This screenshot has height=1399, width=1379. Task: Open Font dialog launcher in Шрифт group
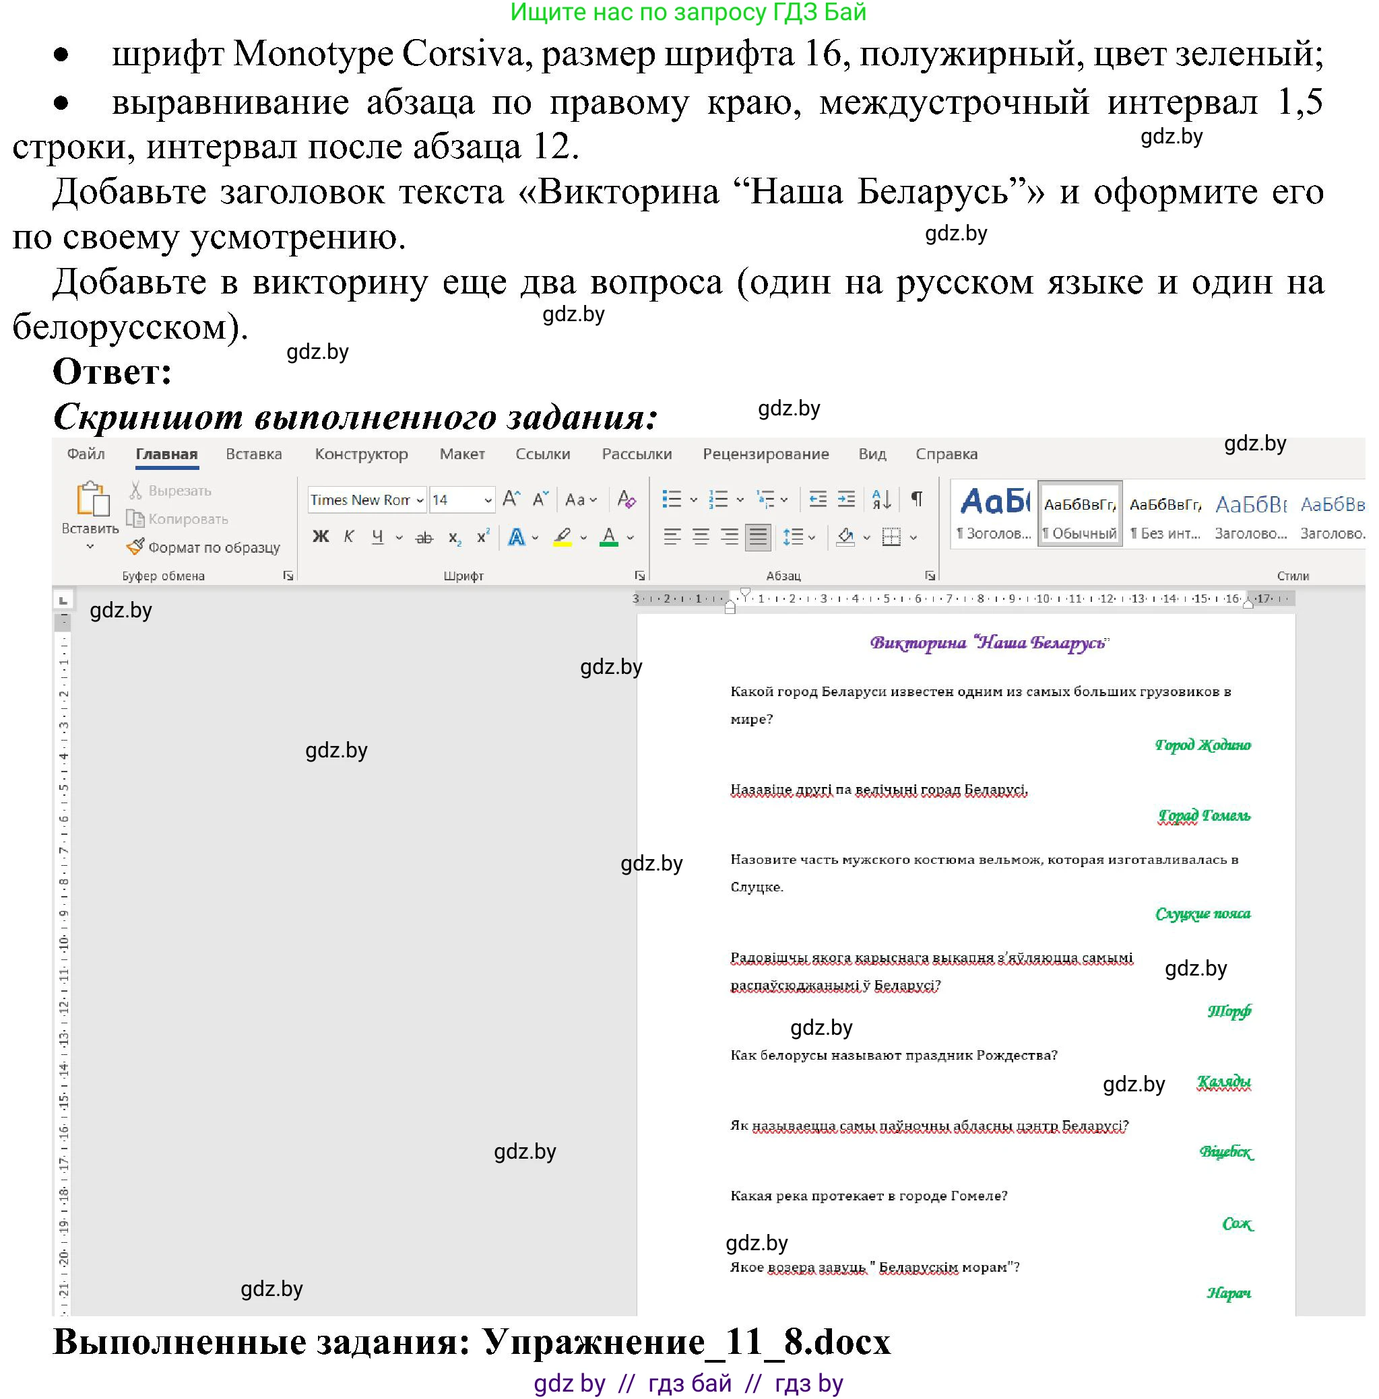tap(639, 576)
